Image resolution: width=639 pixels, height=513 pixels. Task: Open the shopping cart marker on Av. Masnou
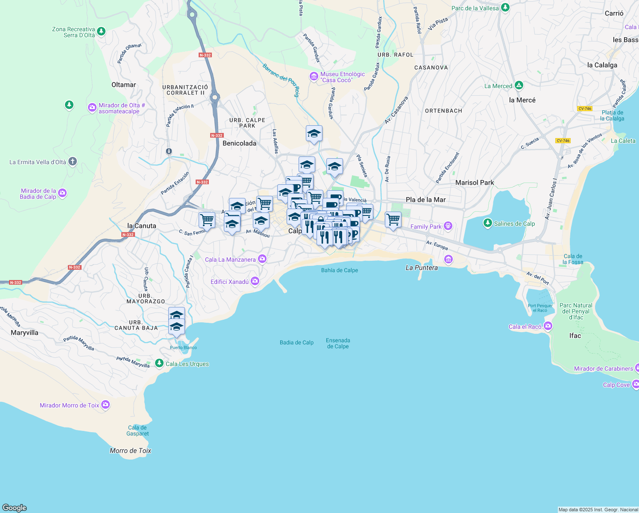tap(265, 204)
